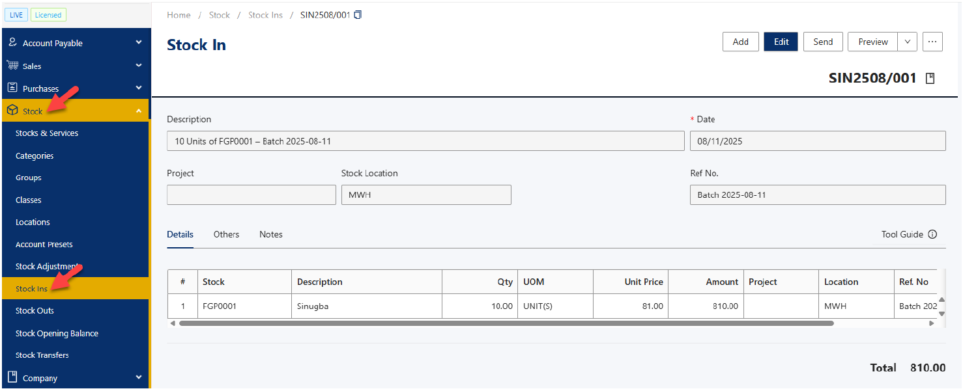Open Stock Outs submenu item

(35, 310)
